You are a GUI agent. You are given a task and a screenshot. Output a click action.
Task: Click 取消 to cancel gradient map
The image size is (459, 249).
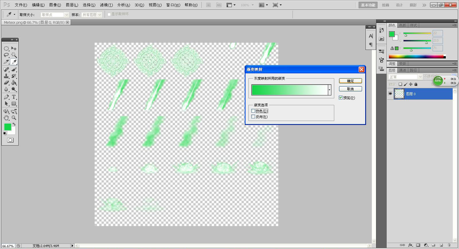tap(350, 89)
